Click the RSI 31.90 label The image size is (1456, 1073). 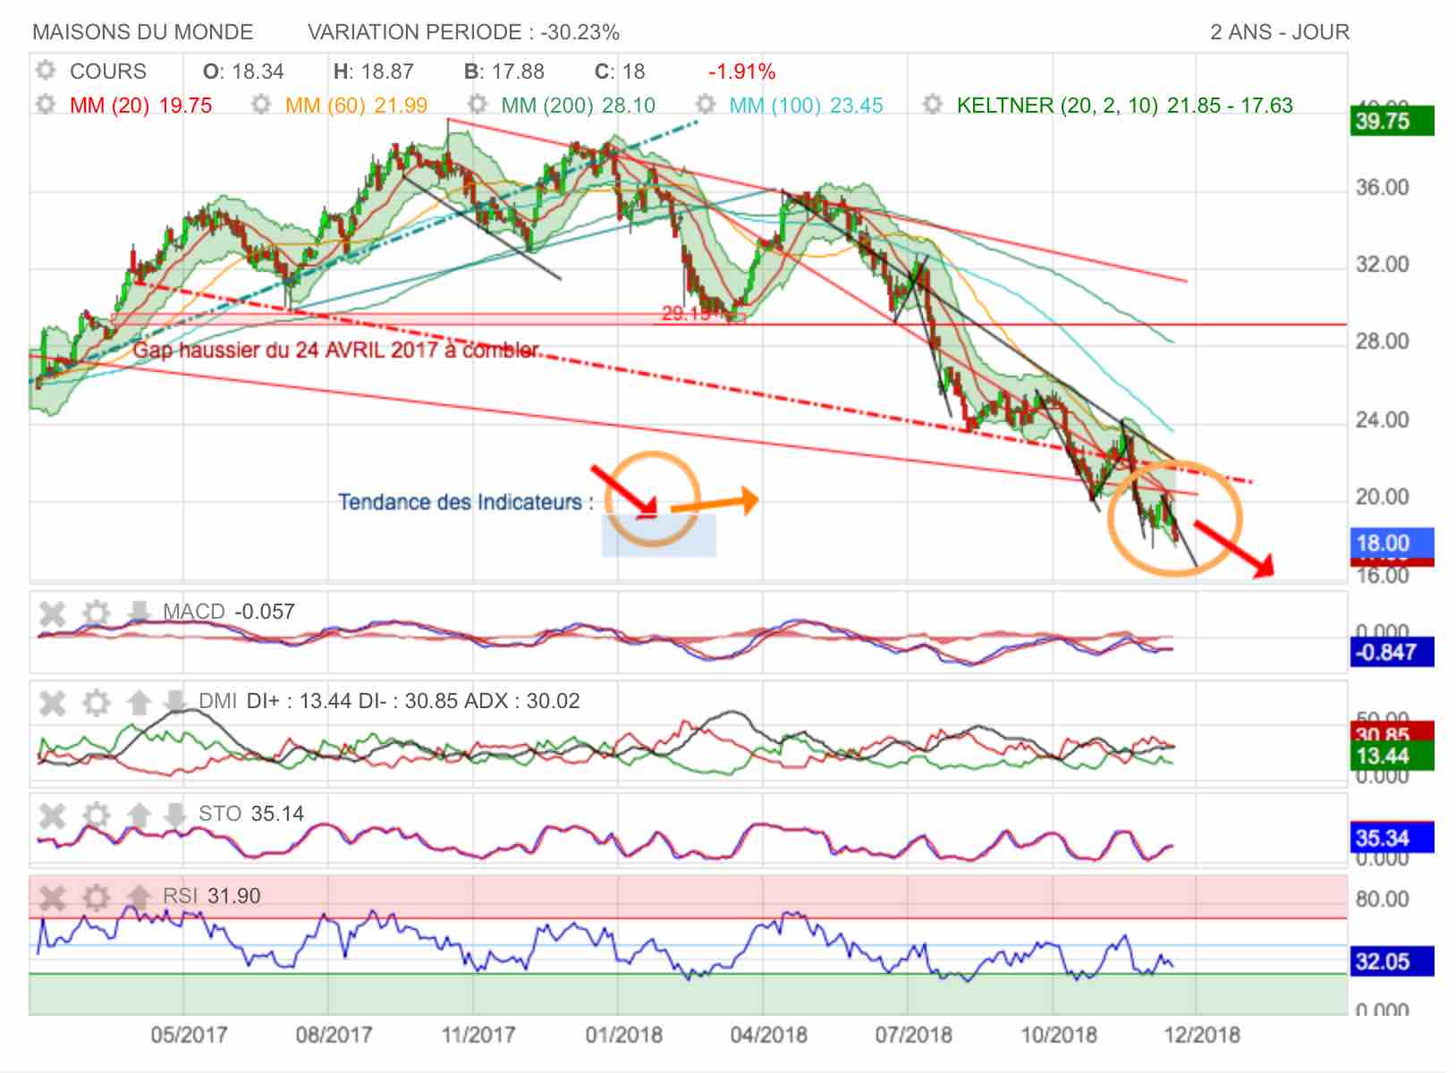pos(211,896)
